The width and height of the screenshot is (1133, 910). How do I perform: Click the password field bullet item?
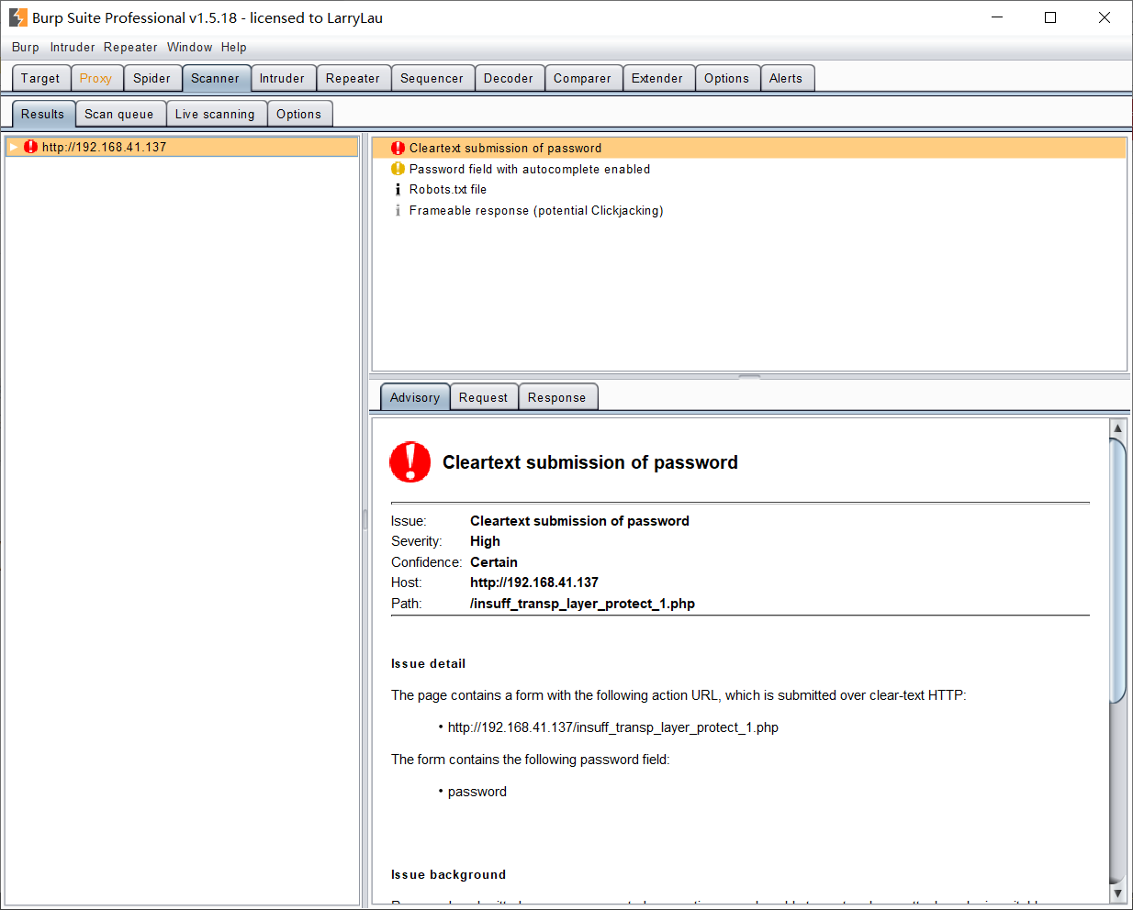477,792
